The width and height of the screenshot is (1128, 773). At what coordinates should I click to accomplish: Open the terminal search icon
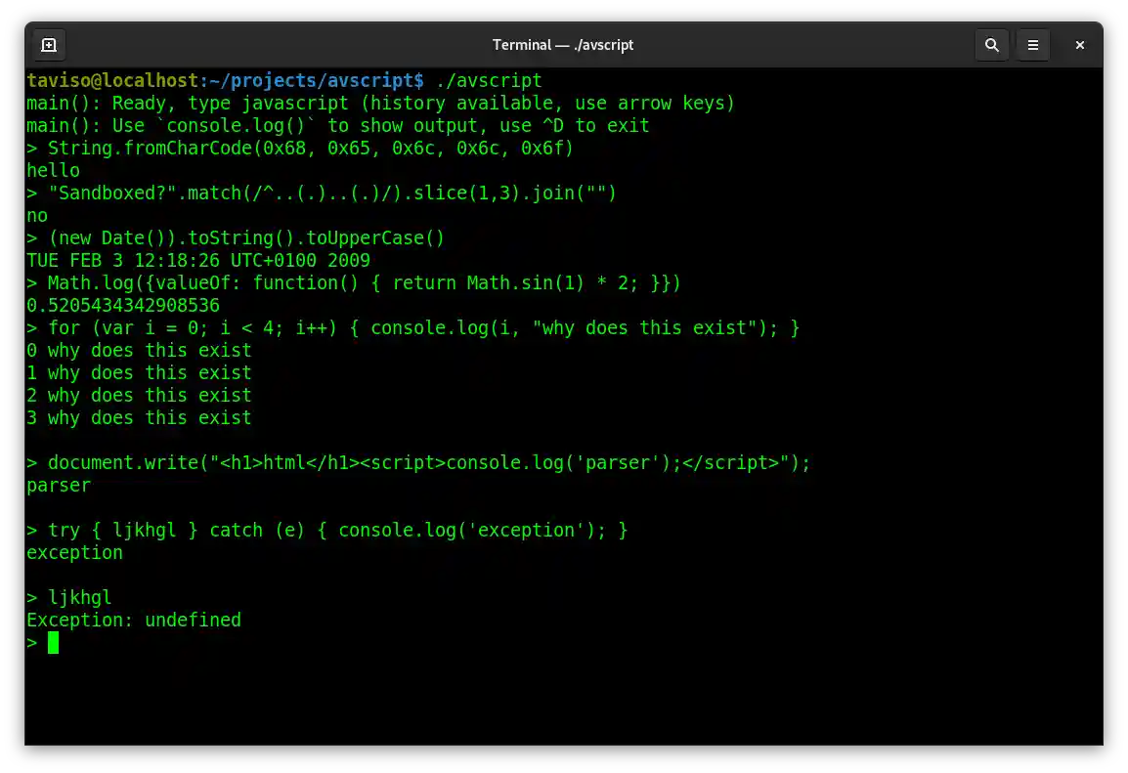pos(991,45)
